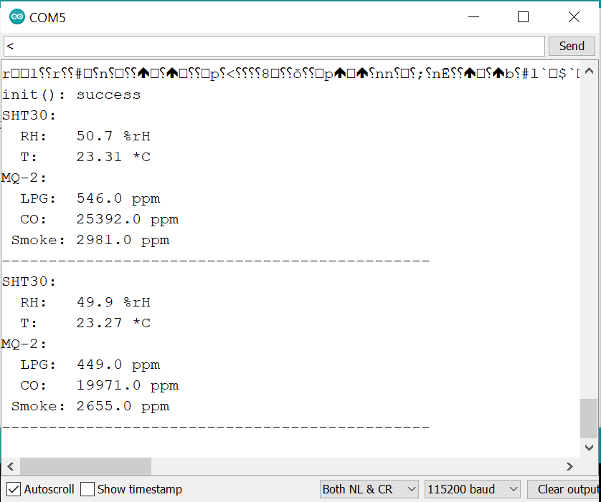Click the horizontal scrollbar right arrow

tap(569, 466)
